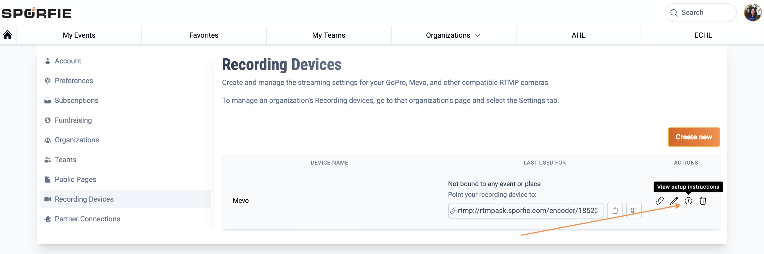Open Fundraising in sidebar
The width and height of the screenshot is (764, 254).
point(126,120)
